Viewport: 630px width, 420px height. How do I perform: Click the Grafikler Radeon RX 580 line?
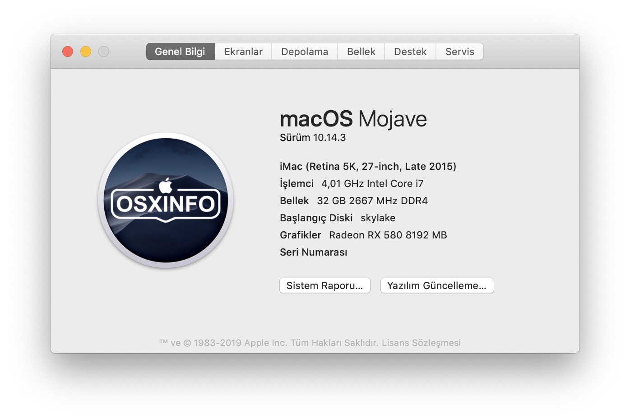click(x=363, y=235)
